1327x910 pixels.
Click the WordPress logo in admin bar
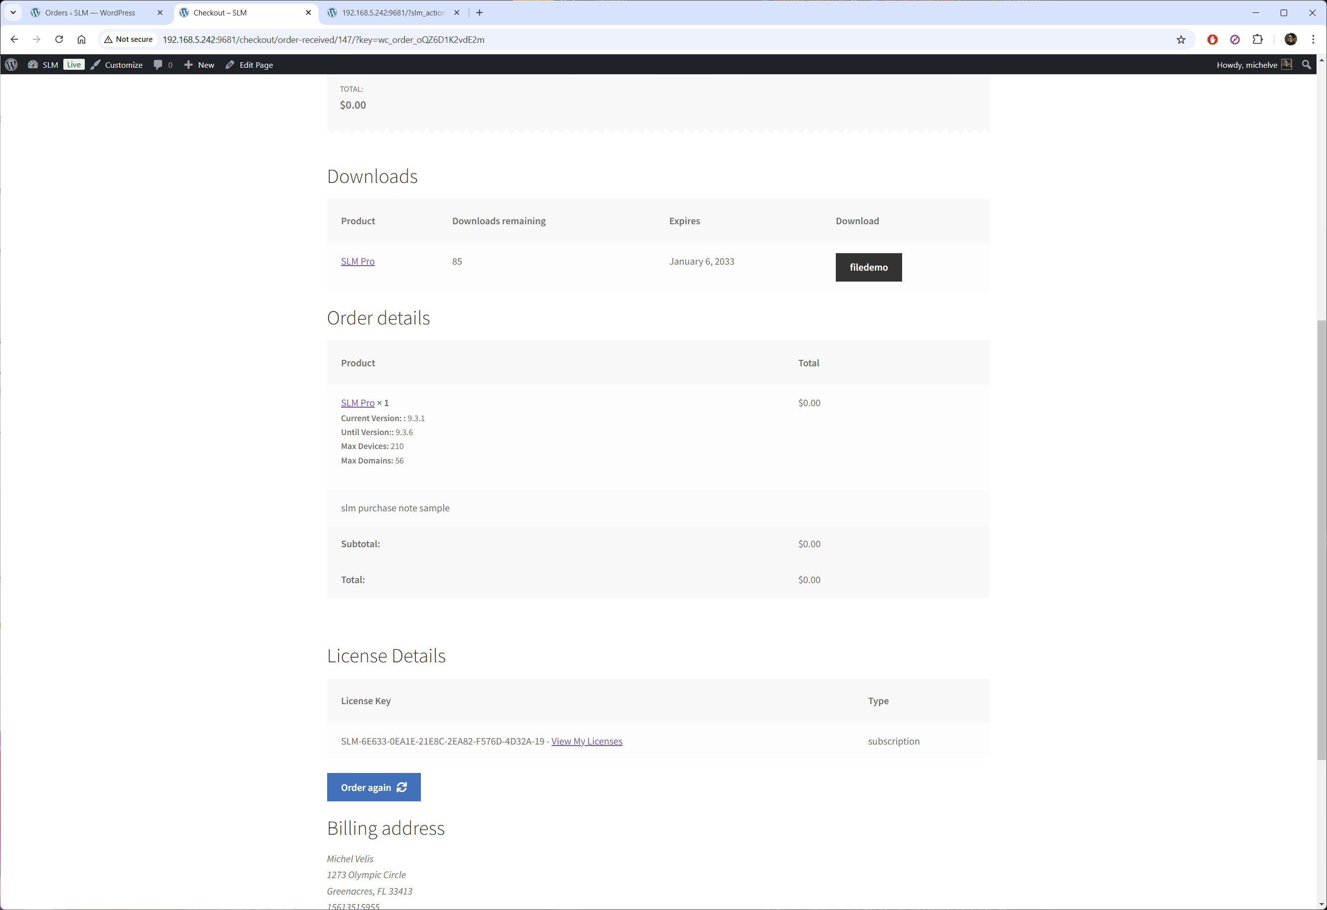pyautogui.click(x=11, y=64)
